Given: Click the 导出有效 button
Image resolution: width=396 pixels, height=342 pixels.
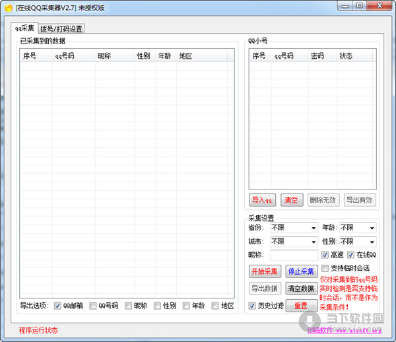Looking at the screenshot, I should pos(360,200).
